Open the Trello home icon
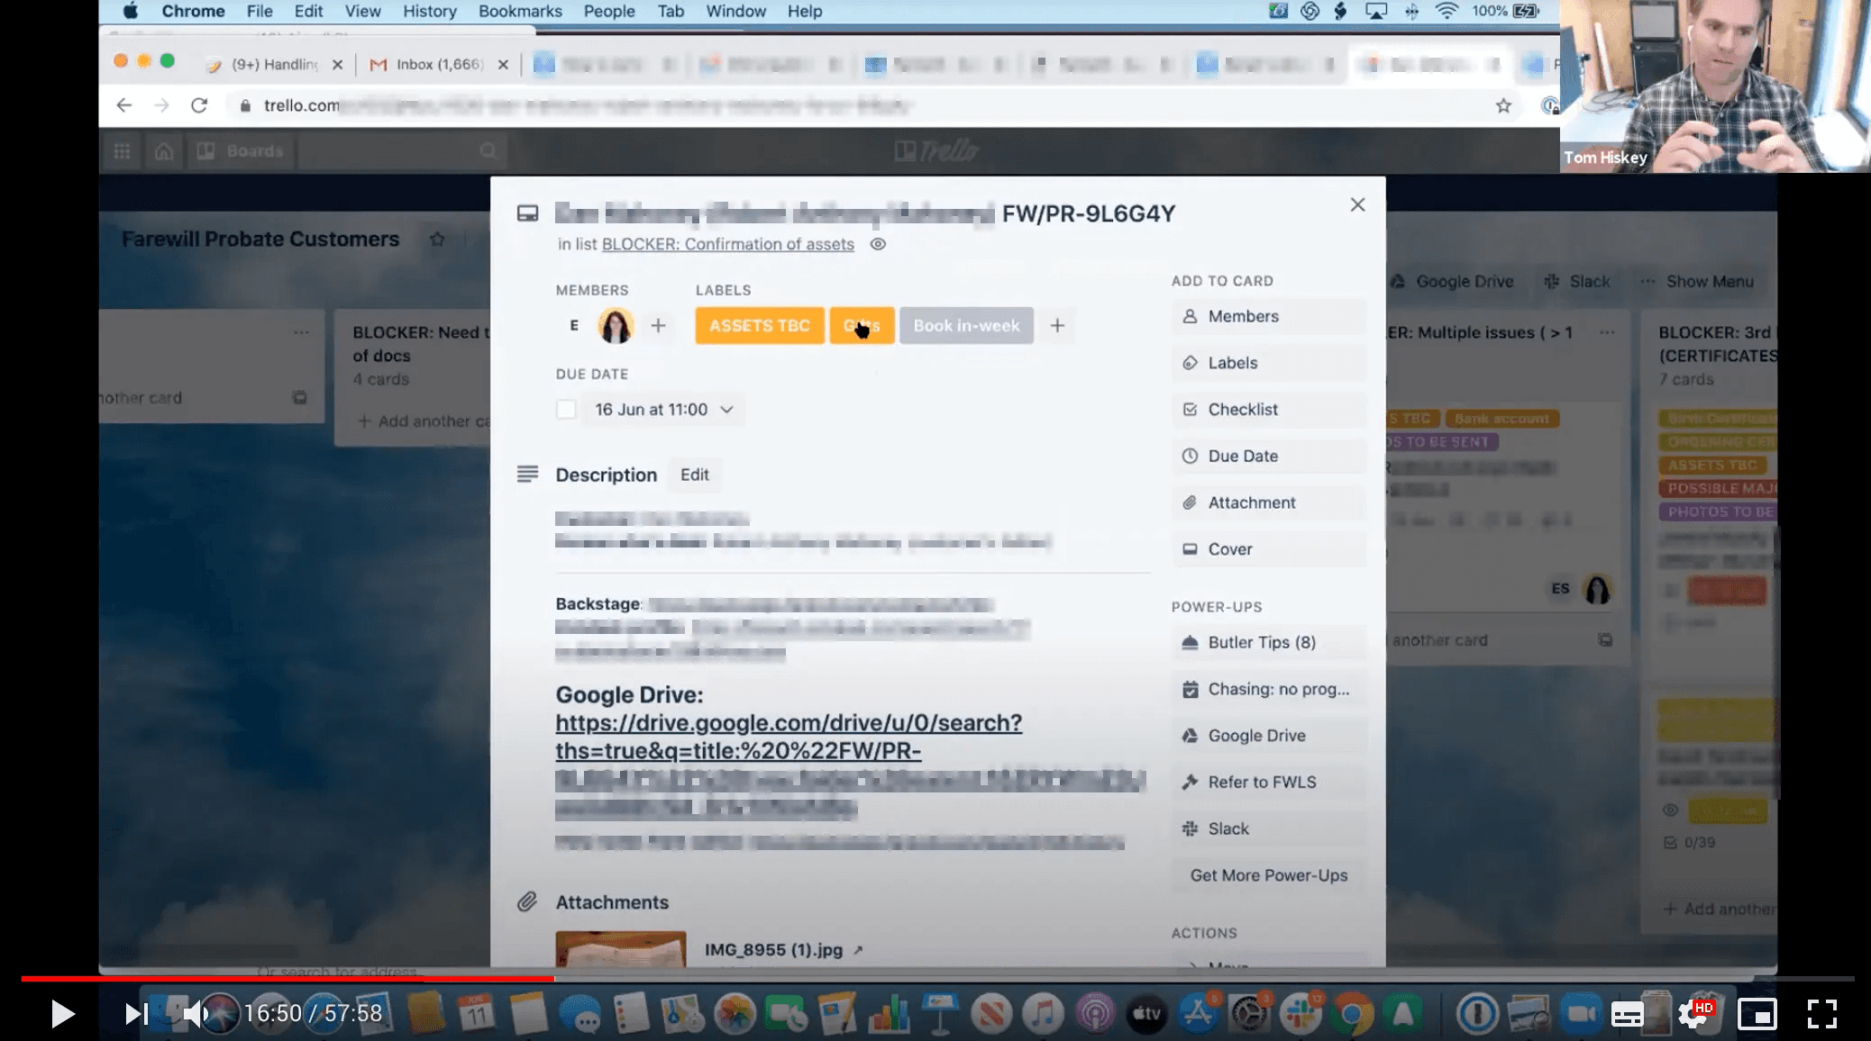 pyautogui.click(x=163, y=150)
